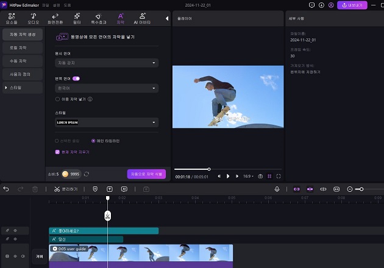Open the 16:9 aspect ratio dropdown
Screen dimensions: 384x268
click(x=248, y=176)
